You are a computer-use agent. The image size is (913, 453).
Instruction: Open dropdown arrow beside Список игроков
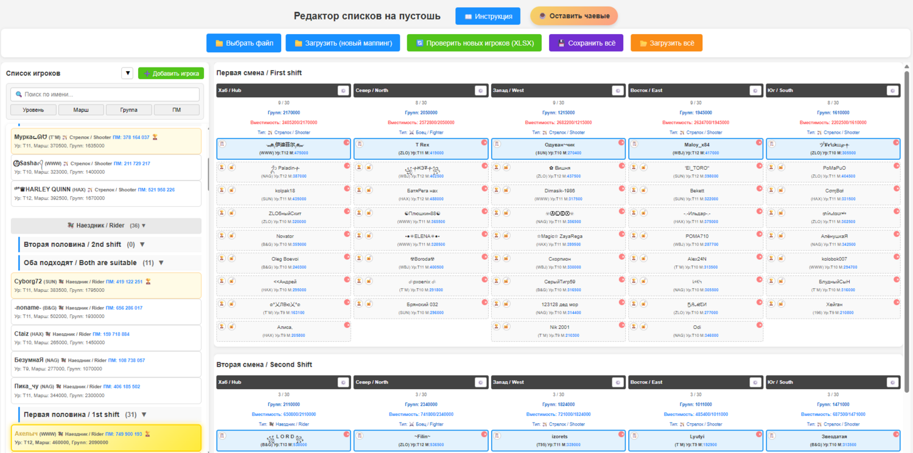click(x=127, y=74)
